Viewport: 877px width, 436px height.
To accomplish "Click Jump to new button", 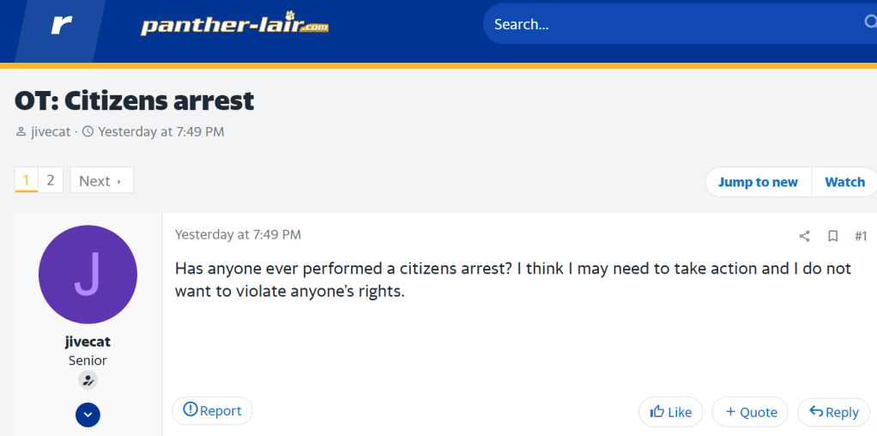I will coord(758,182).
